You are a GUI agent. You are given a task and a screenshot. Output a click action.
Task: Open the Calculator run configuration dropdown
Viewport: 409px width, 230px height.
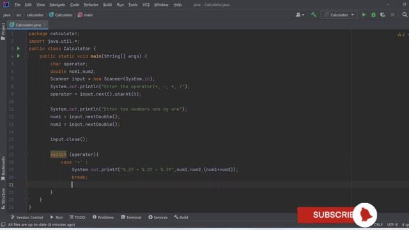point(339,15)
